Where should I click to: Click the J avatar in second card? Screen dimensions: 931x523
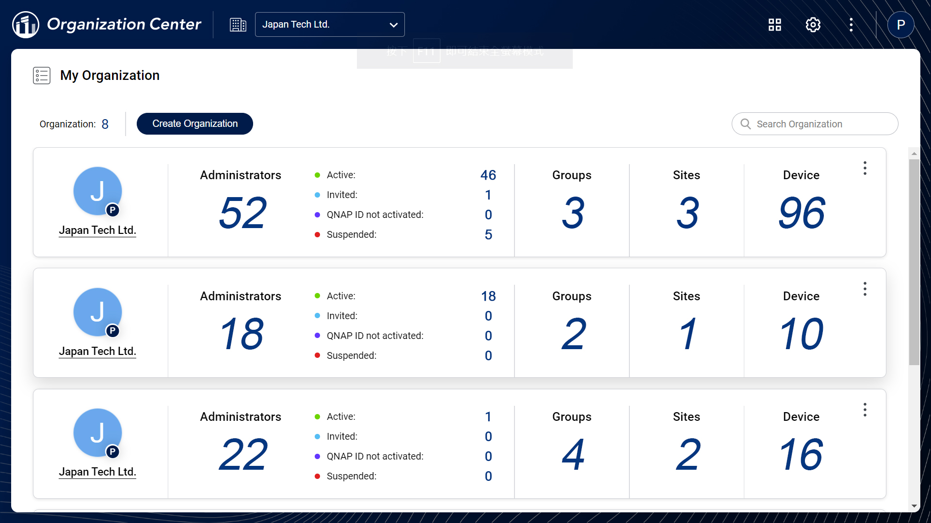pos(97,312)
